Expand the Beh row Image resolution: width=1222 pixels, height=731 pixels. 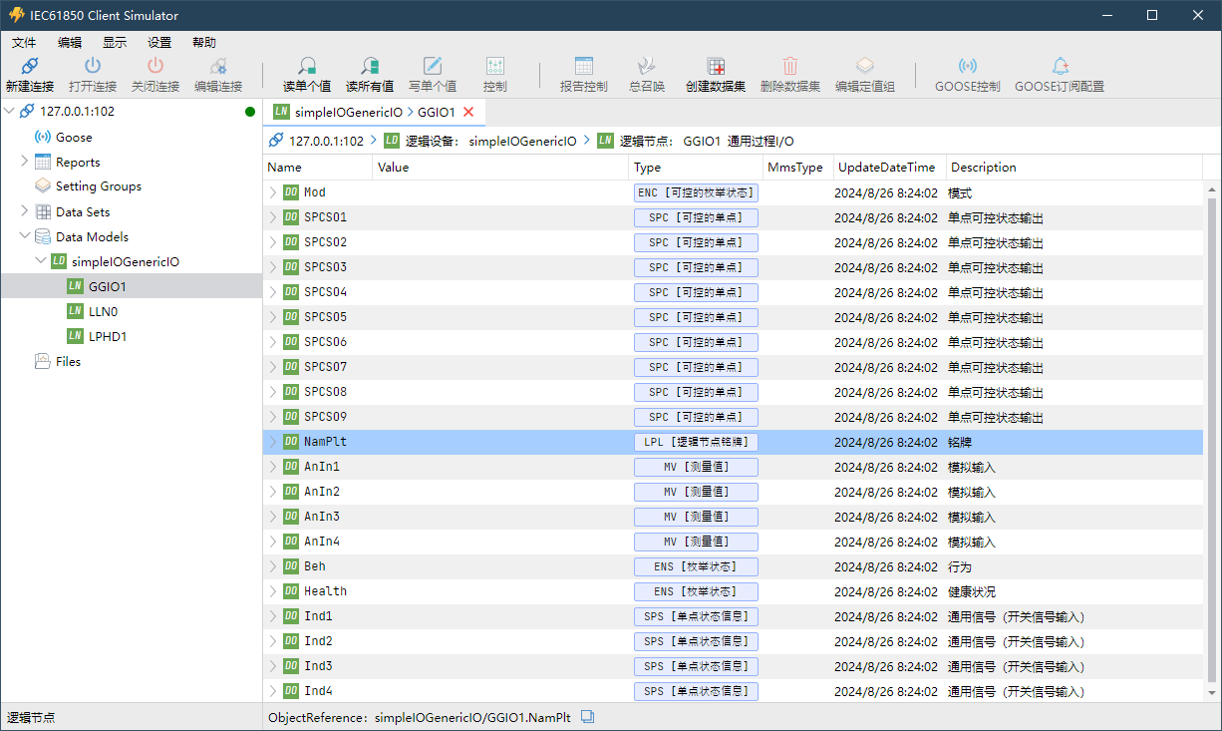(x=273, y=566)
